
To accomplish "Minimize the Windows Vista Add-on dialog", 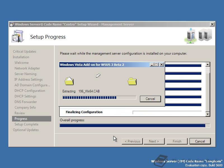I will point(152,65).
